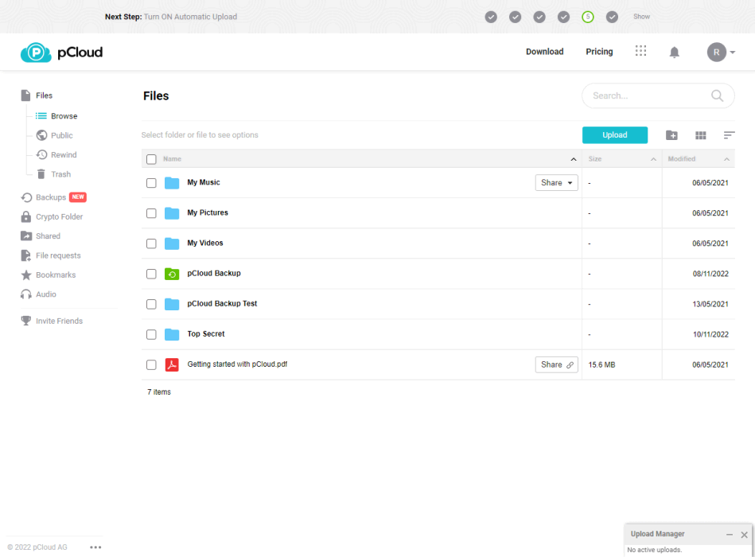Open Crypto Folder in the sidebar
This screenshot has height=557, width=755.
59,217
